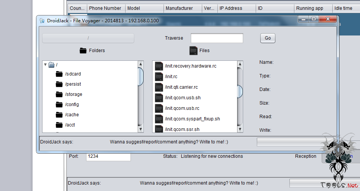
Task: Click the ID column header
Action: point(275,8)
